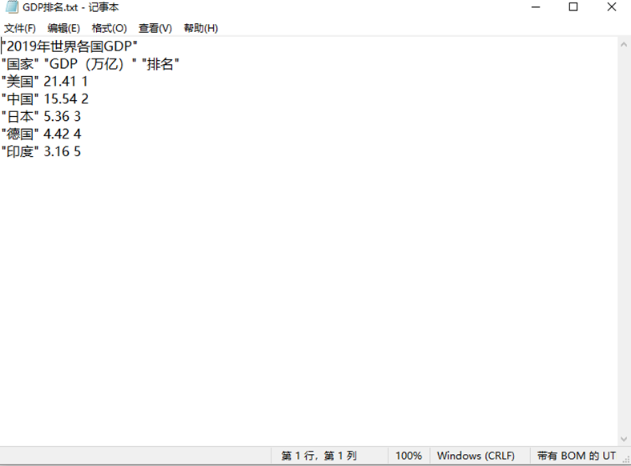631x466 pixels.
Task: Click the row text "德国"
Action: click(20, 134)
